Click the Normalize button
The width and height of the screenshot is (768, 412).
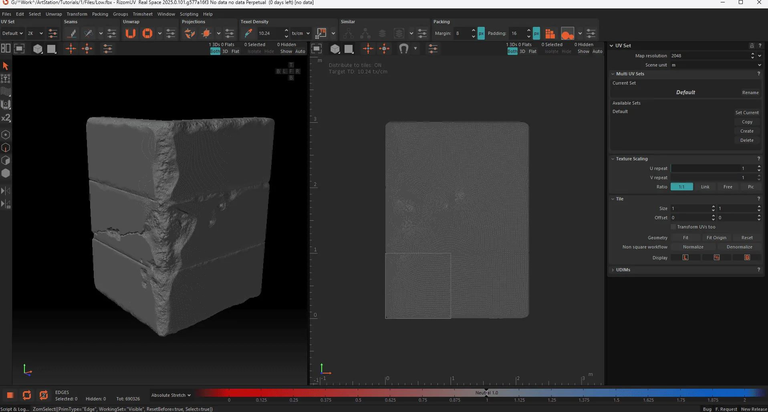tap(693, 247)
